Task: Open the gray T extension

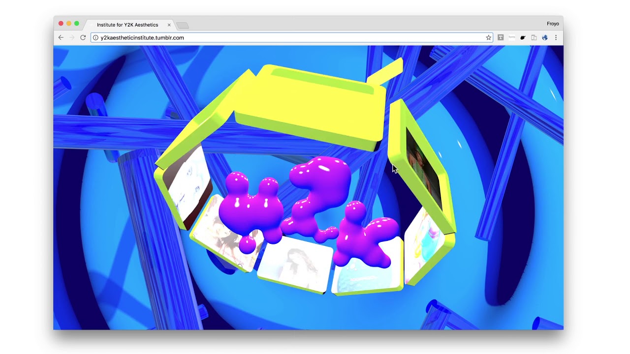Action: click(501, 37)
